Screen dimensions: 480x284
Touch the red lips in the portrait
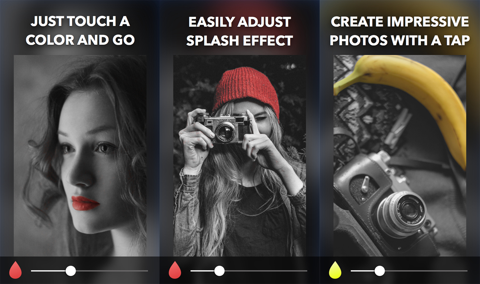pyautogui.click(x=85, y=203)
